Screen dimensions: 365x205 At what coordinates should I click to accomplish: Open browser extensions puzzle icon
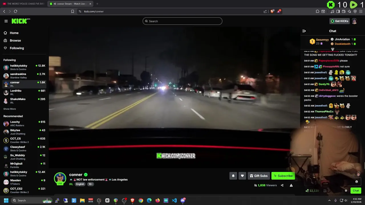(x=317, y=11)
